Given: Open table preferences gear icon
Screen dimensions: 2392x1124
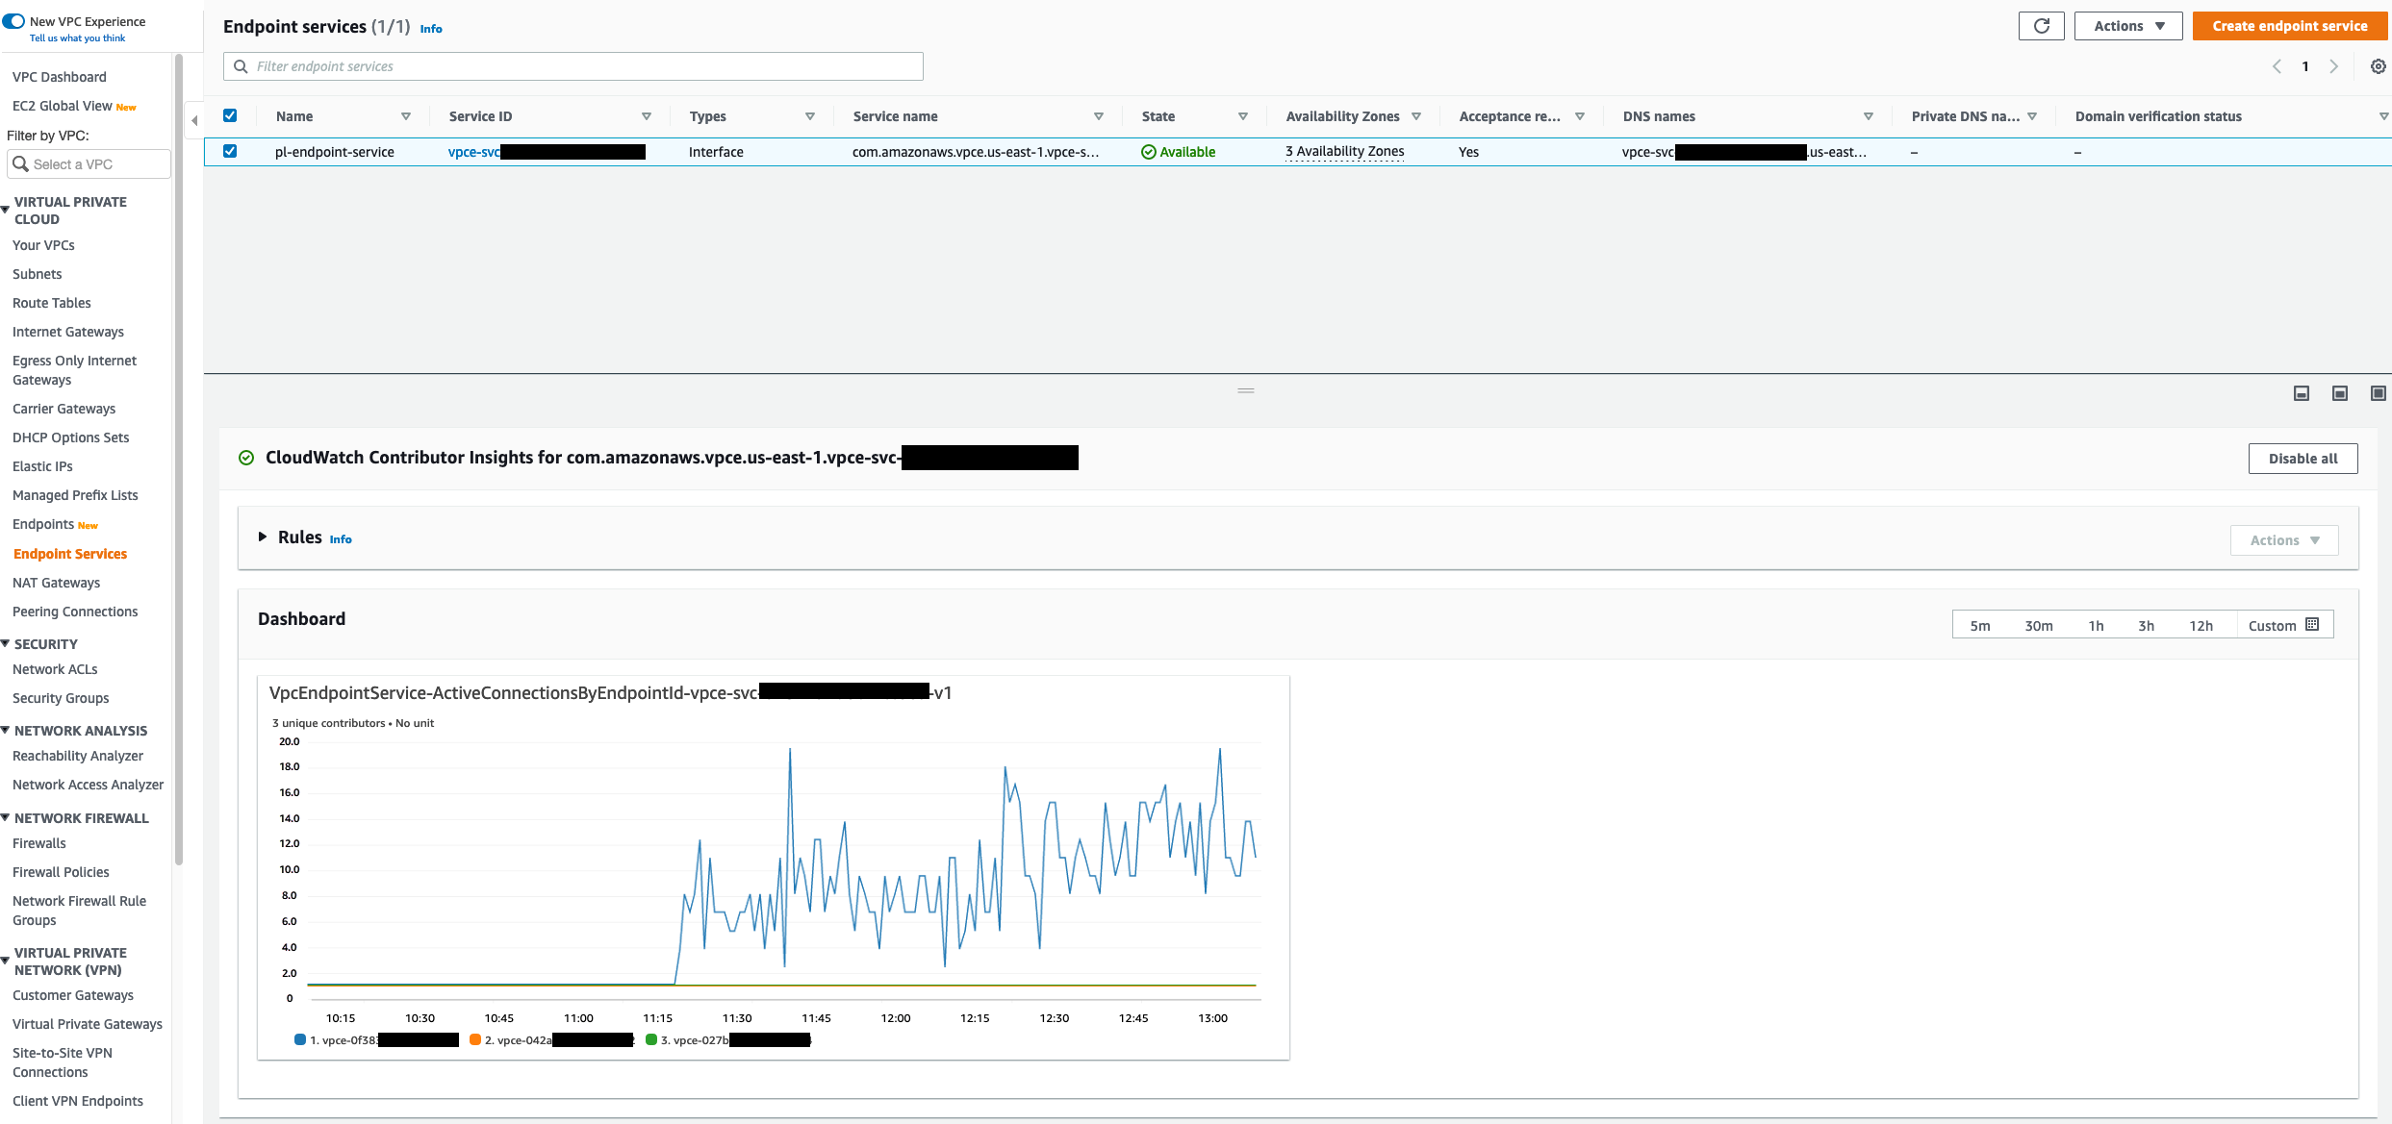Looking at the screenshot, I should 2378,66.
